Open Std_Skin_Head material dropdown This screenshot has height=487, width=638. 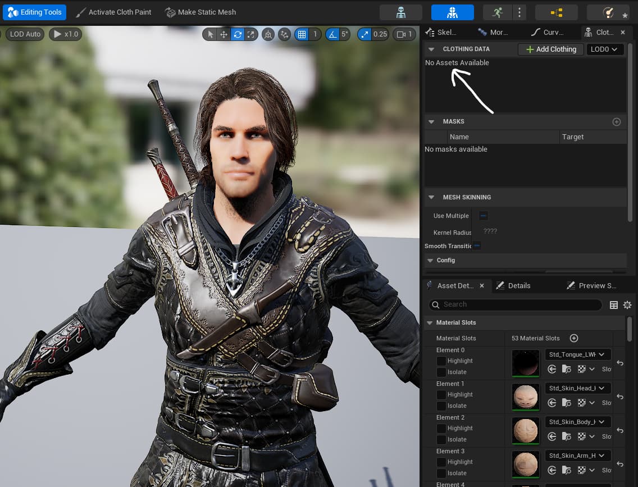click(x=577, y=388)
